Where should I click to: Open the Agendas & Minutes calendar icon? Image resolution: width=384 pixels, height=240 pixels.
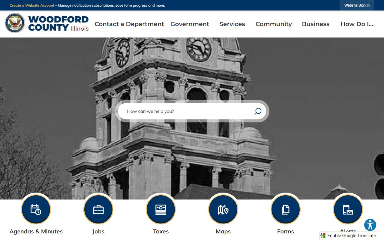[36, 209]
